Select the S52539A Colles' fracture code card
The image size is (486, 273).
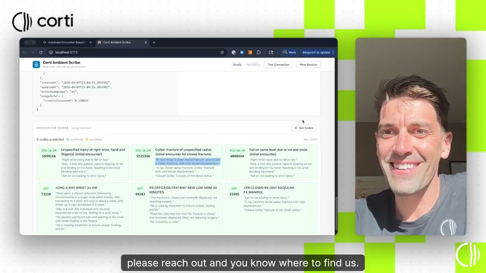coord(177,163)
